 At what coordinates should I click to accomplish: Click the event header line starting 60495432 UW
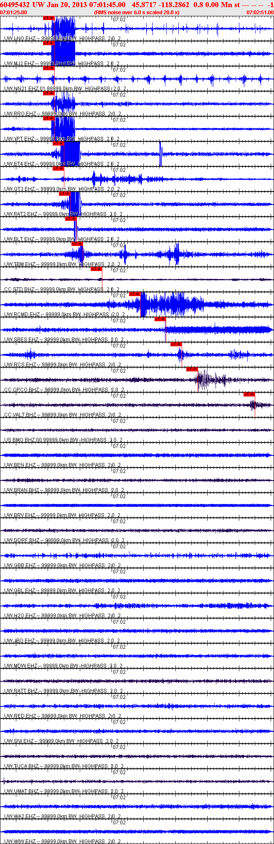click(x=137, y=5)
